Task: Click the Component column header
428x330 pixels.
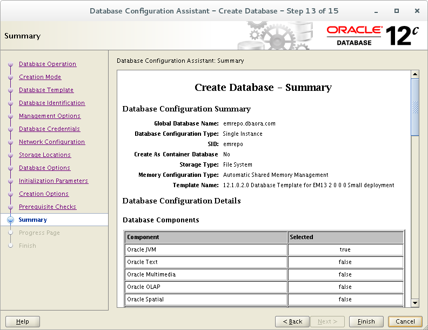Action: click(x=206, y=237)
